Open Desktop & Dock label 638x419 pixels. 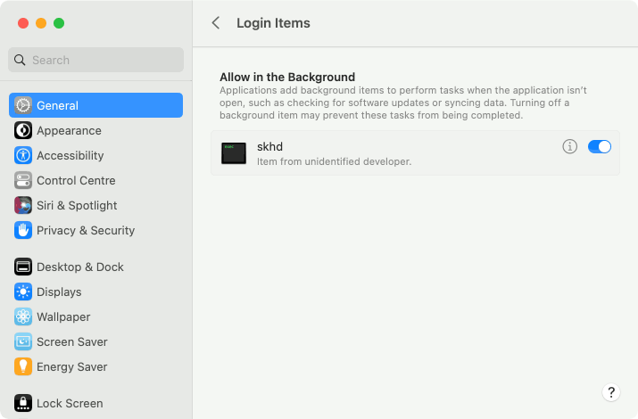coord(80,267)
